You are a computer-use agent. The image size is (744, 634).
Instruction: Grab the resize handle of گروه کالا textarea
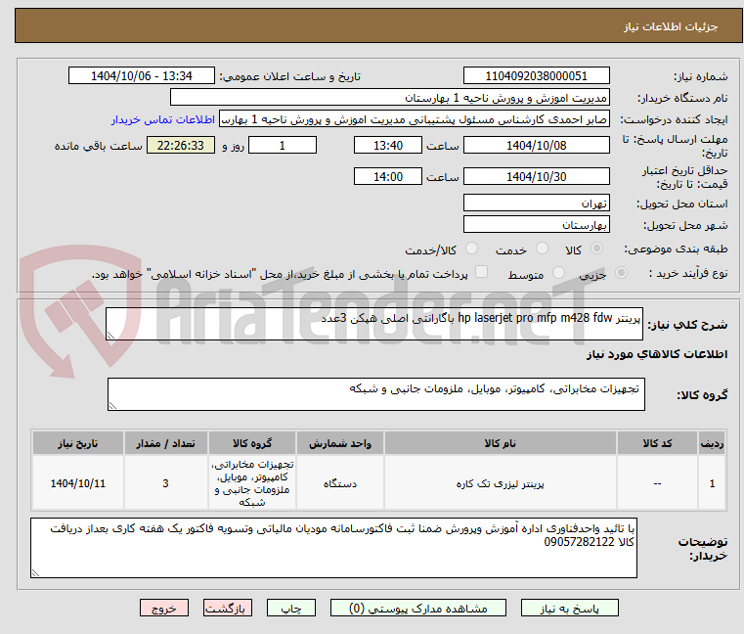112,406
